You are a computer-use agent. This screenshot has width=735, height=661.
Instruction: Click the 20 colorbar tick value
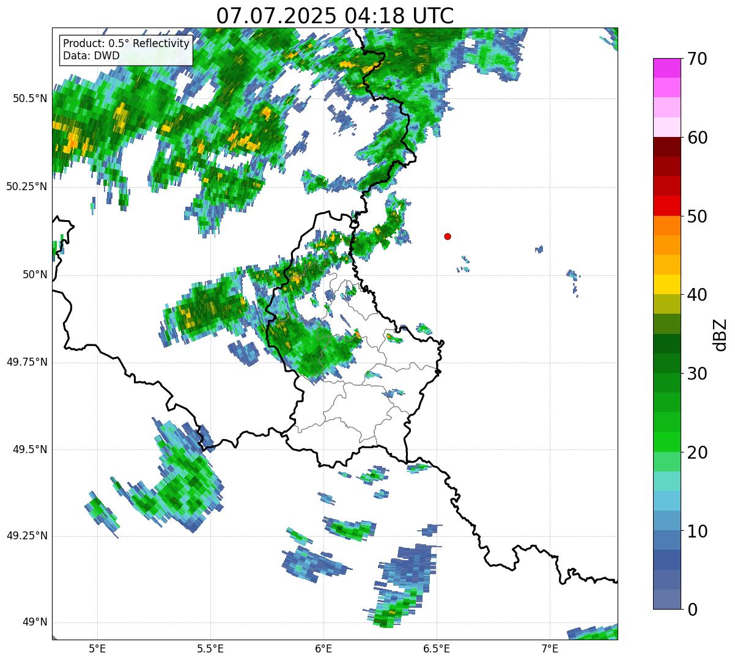point(697,452)
